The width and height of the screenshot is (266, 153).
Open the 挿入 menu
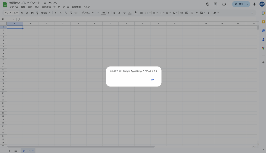point(37,7)
